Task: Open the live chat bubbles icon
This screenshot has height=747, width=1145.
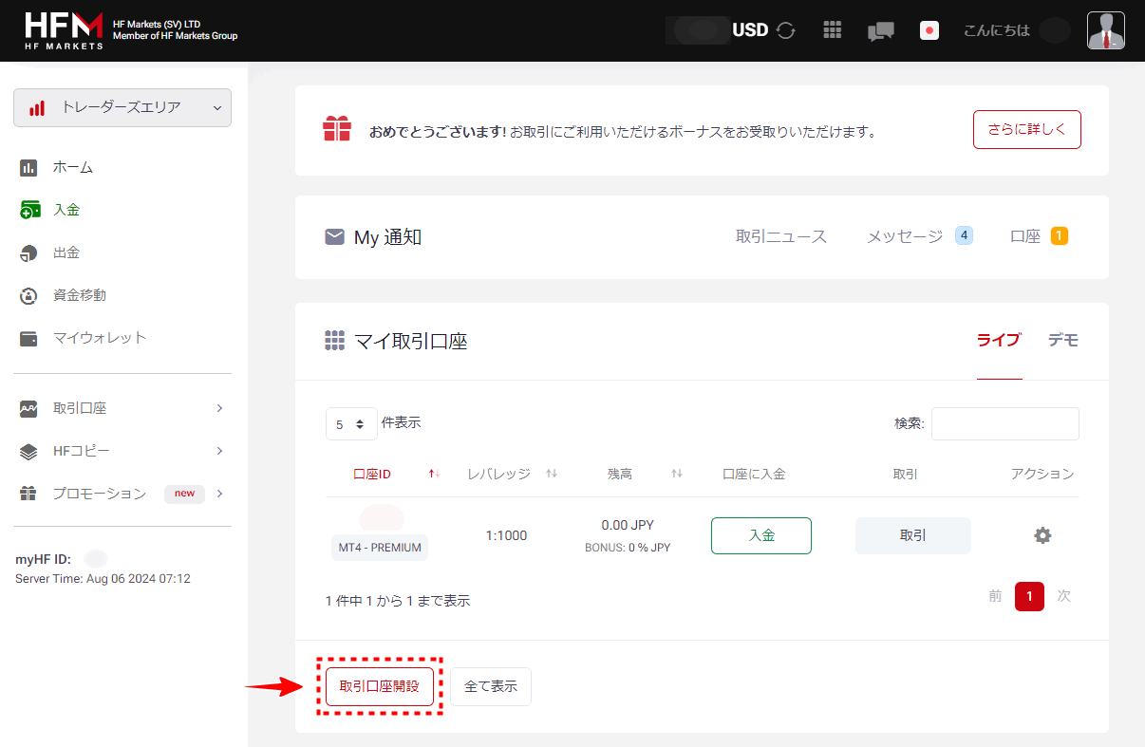Action: [x=881, y=31]
